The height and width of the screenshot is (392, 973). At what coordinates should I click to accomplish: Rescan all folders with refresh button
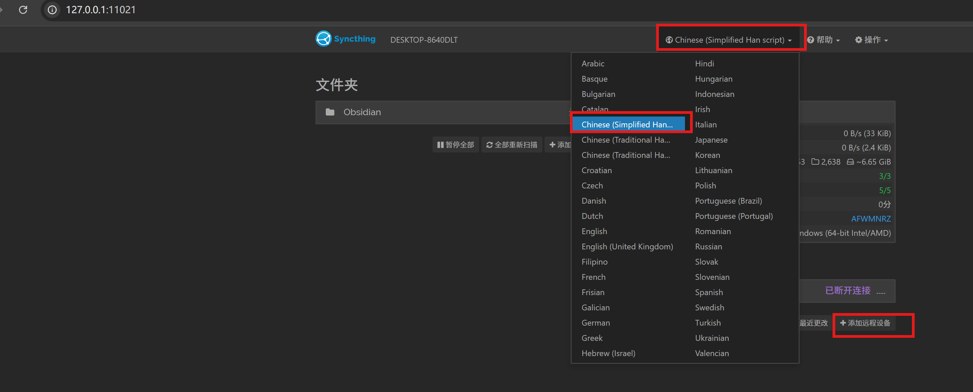point(512,145)
